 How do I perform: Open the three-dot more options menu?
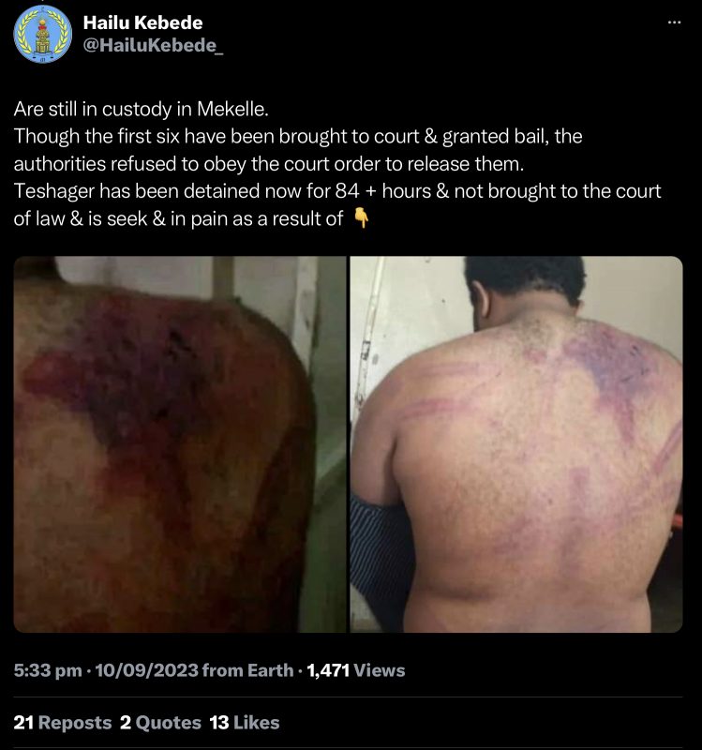674,22
